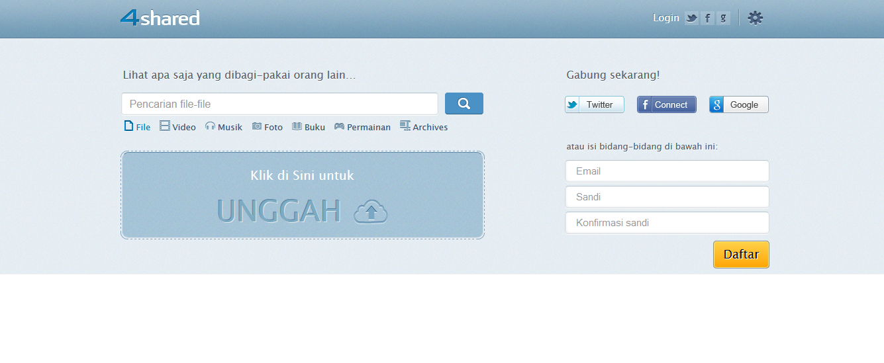Select the Archives search filter

(x=424, y=126)
